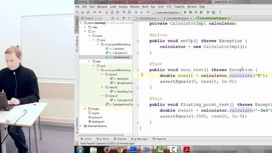This screenshot has width=272, height=153.
Task: Click the Windows Start button
Action: click(80, 150)
